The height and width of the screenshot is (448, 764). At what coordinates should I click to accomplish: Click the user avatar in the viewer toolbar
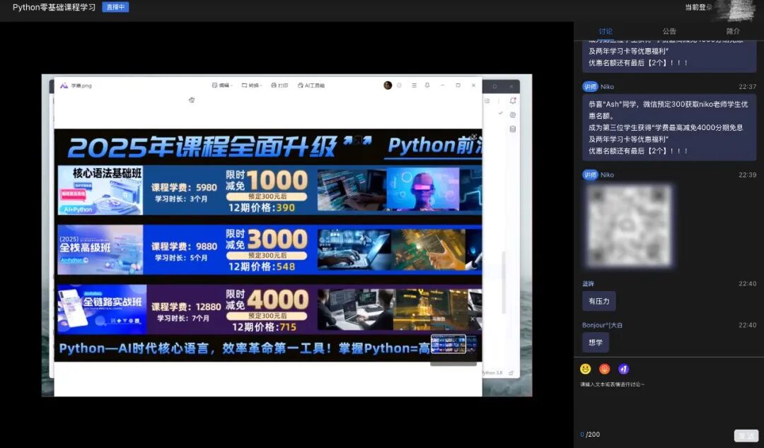pyautogui.click(x=388, y=86)
